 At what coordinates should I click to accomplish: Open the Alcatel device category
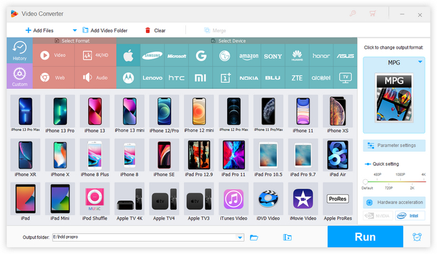pos(321,78)
